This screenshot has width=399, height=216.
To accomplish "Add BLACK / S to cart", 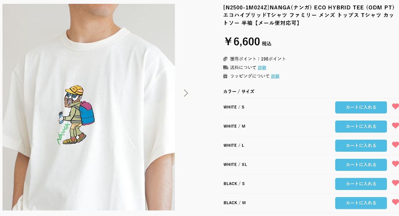I will pyautogui.click(x=361, y=184).
